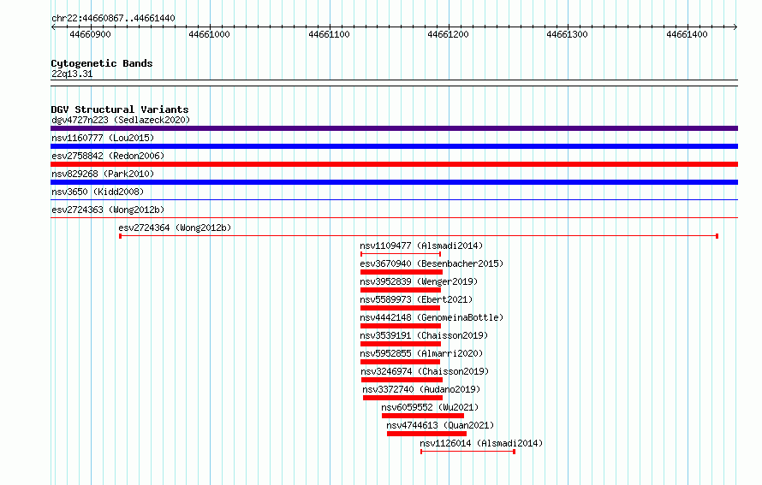The width and height of the screenshot is (762, 485).
Task: Open the nsv3650 (Kidd2008) label
Action: 98,192
